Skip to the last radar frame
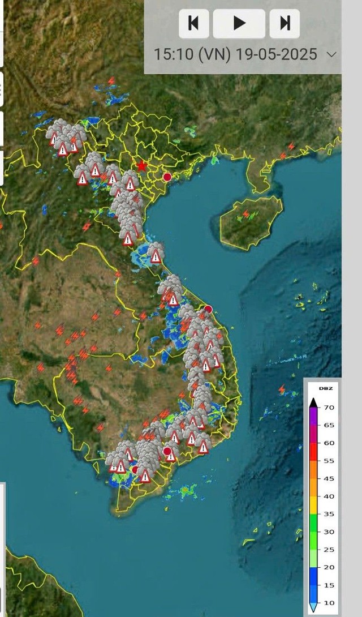The height and width of the screenshot is (617, 362). 285,24
